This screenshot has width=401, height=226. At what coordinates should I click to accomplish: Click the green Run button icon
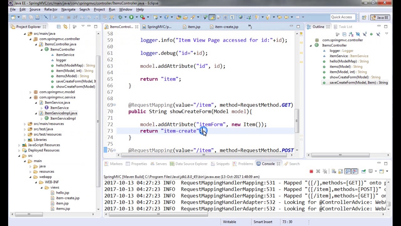(131, 17)
